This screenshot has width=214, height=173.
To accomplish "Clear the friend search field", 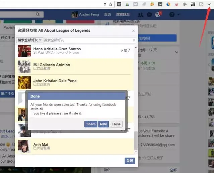I will tap(134, 40).
